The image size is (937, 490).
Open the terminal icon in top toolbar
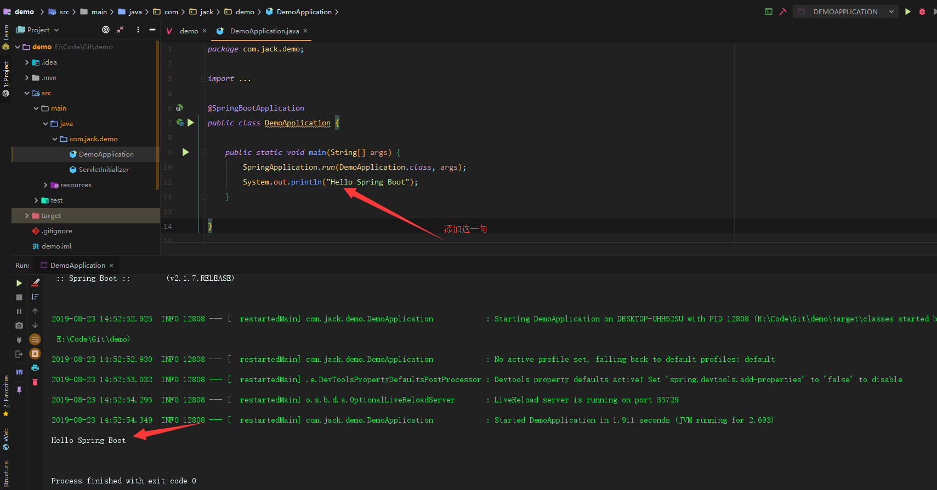[769, 11]
